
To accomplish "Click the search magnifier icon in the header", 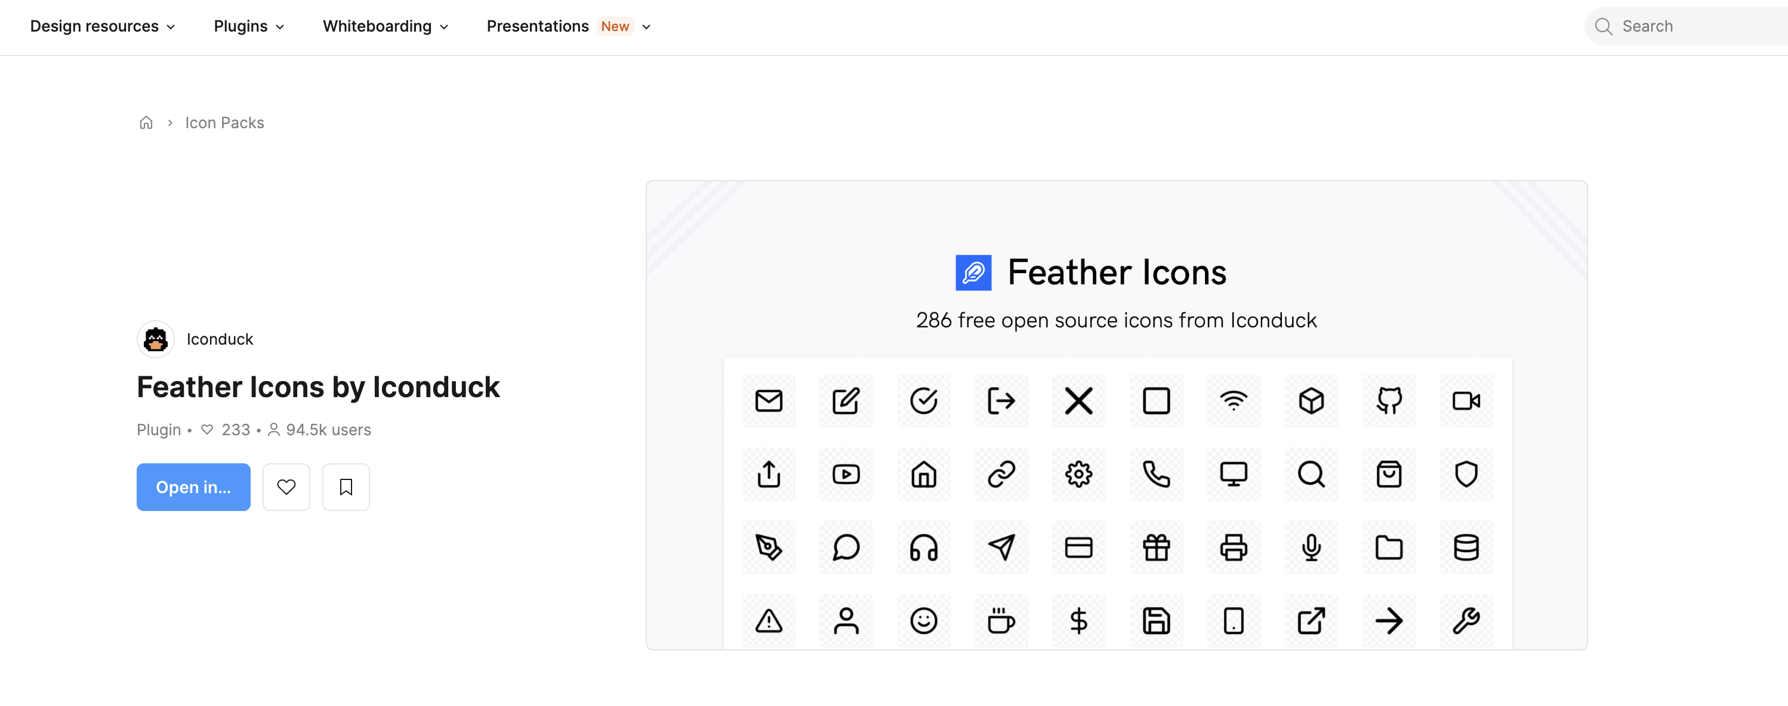I will [x=1604, y=26].
